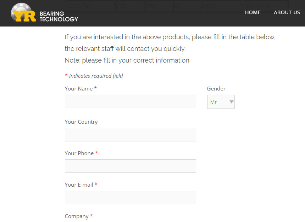Click the Note: please fill in correct information line
The image size is (305, 222).
point(127,60)
